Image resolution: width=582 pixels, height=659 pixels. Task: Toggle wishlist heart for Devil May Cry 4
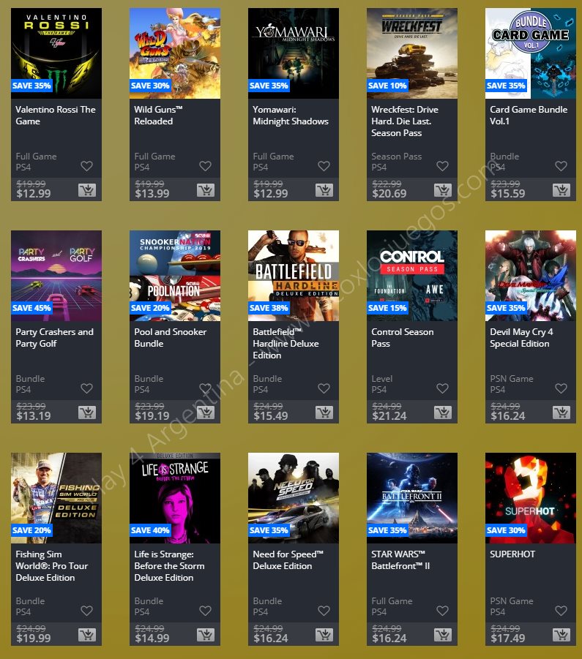(561, 388)
